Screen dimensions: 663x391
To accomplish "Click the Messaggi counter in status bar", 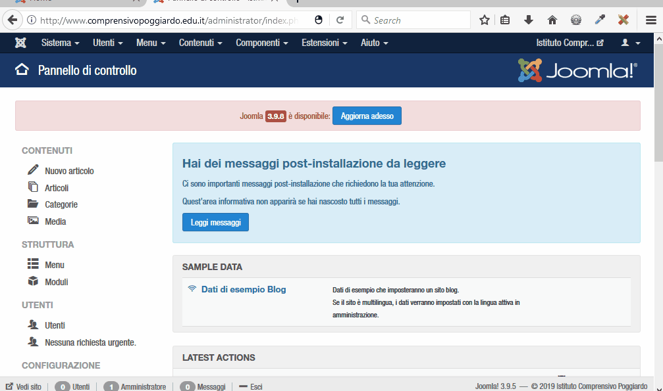I will coord(203,386).
